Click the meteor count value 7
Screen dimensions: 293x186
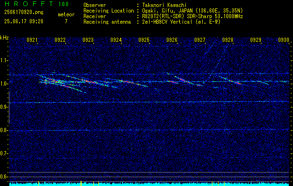tap(66, 21)
